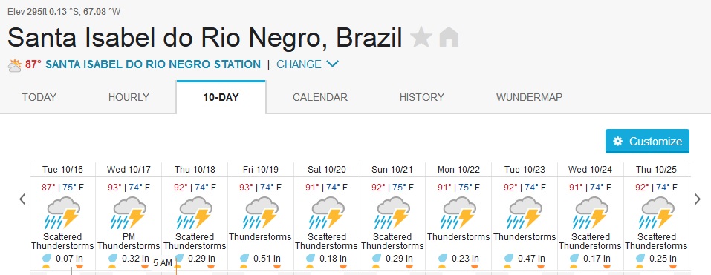
Task: Click the Customize button
Action: point(647,141)
